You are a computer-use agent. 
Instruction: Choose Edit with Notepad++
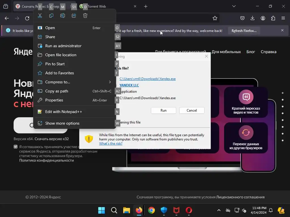pyautogui.click(x=74, y=112)
